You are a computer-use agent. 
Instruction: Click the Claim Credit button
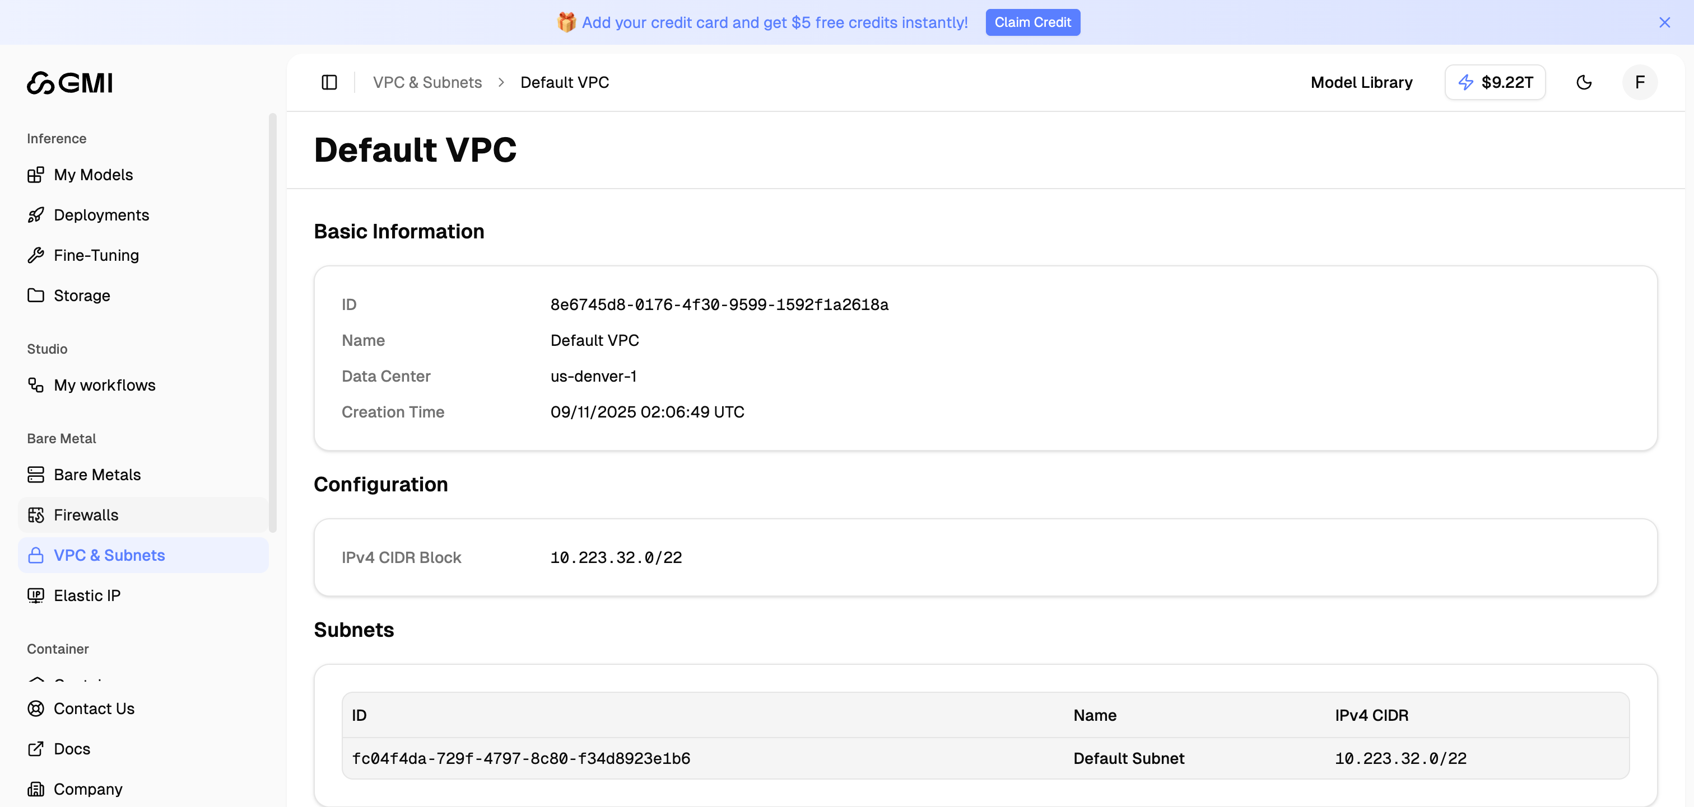[x=1032, y=22]
